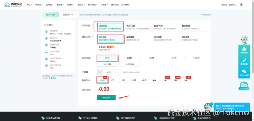The width and height of the screenshot is (254, 121).
Task: Choose the 1-5分钟 survival period
Action: [x=196, y=58]
